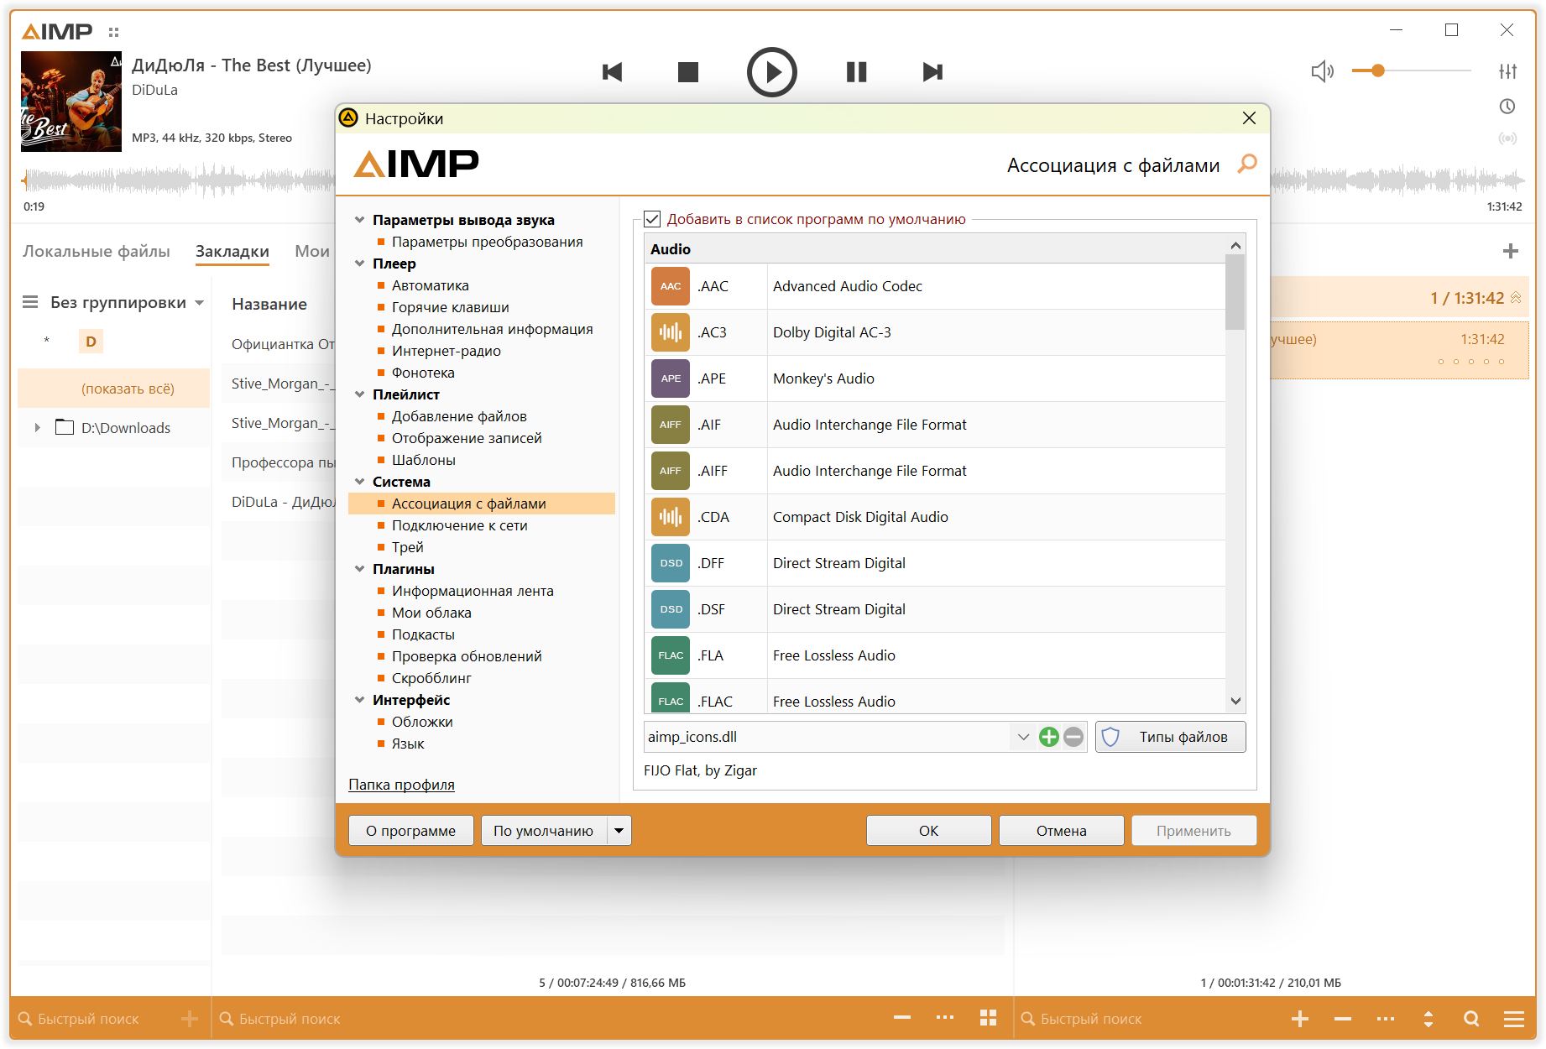Select the .FLA file type icon
The width and height of the screenshot is (1546, 1049).
670,655
